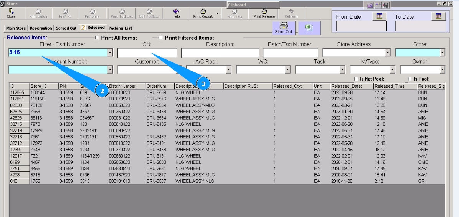
Task: Select row with ID 112855
Action: point(19,93)
